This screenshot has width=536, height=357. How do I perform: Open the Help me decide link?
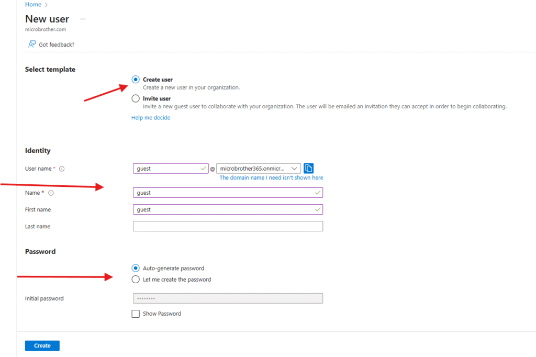click(x=151, y=118)
